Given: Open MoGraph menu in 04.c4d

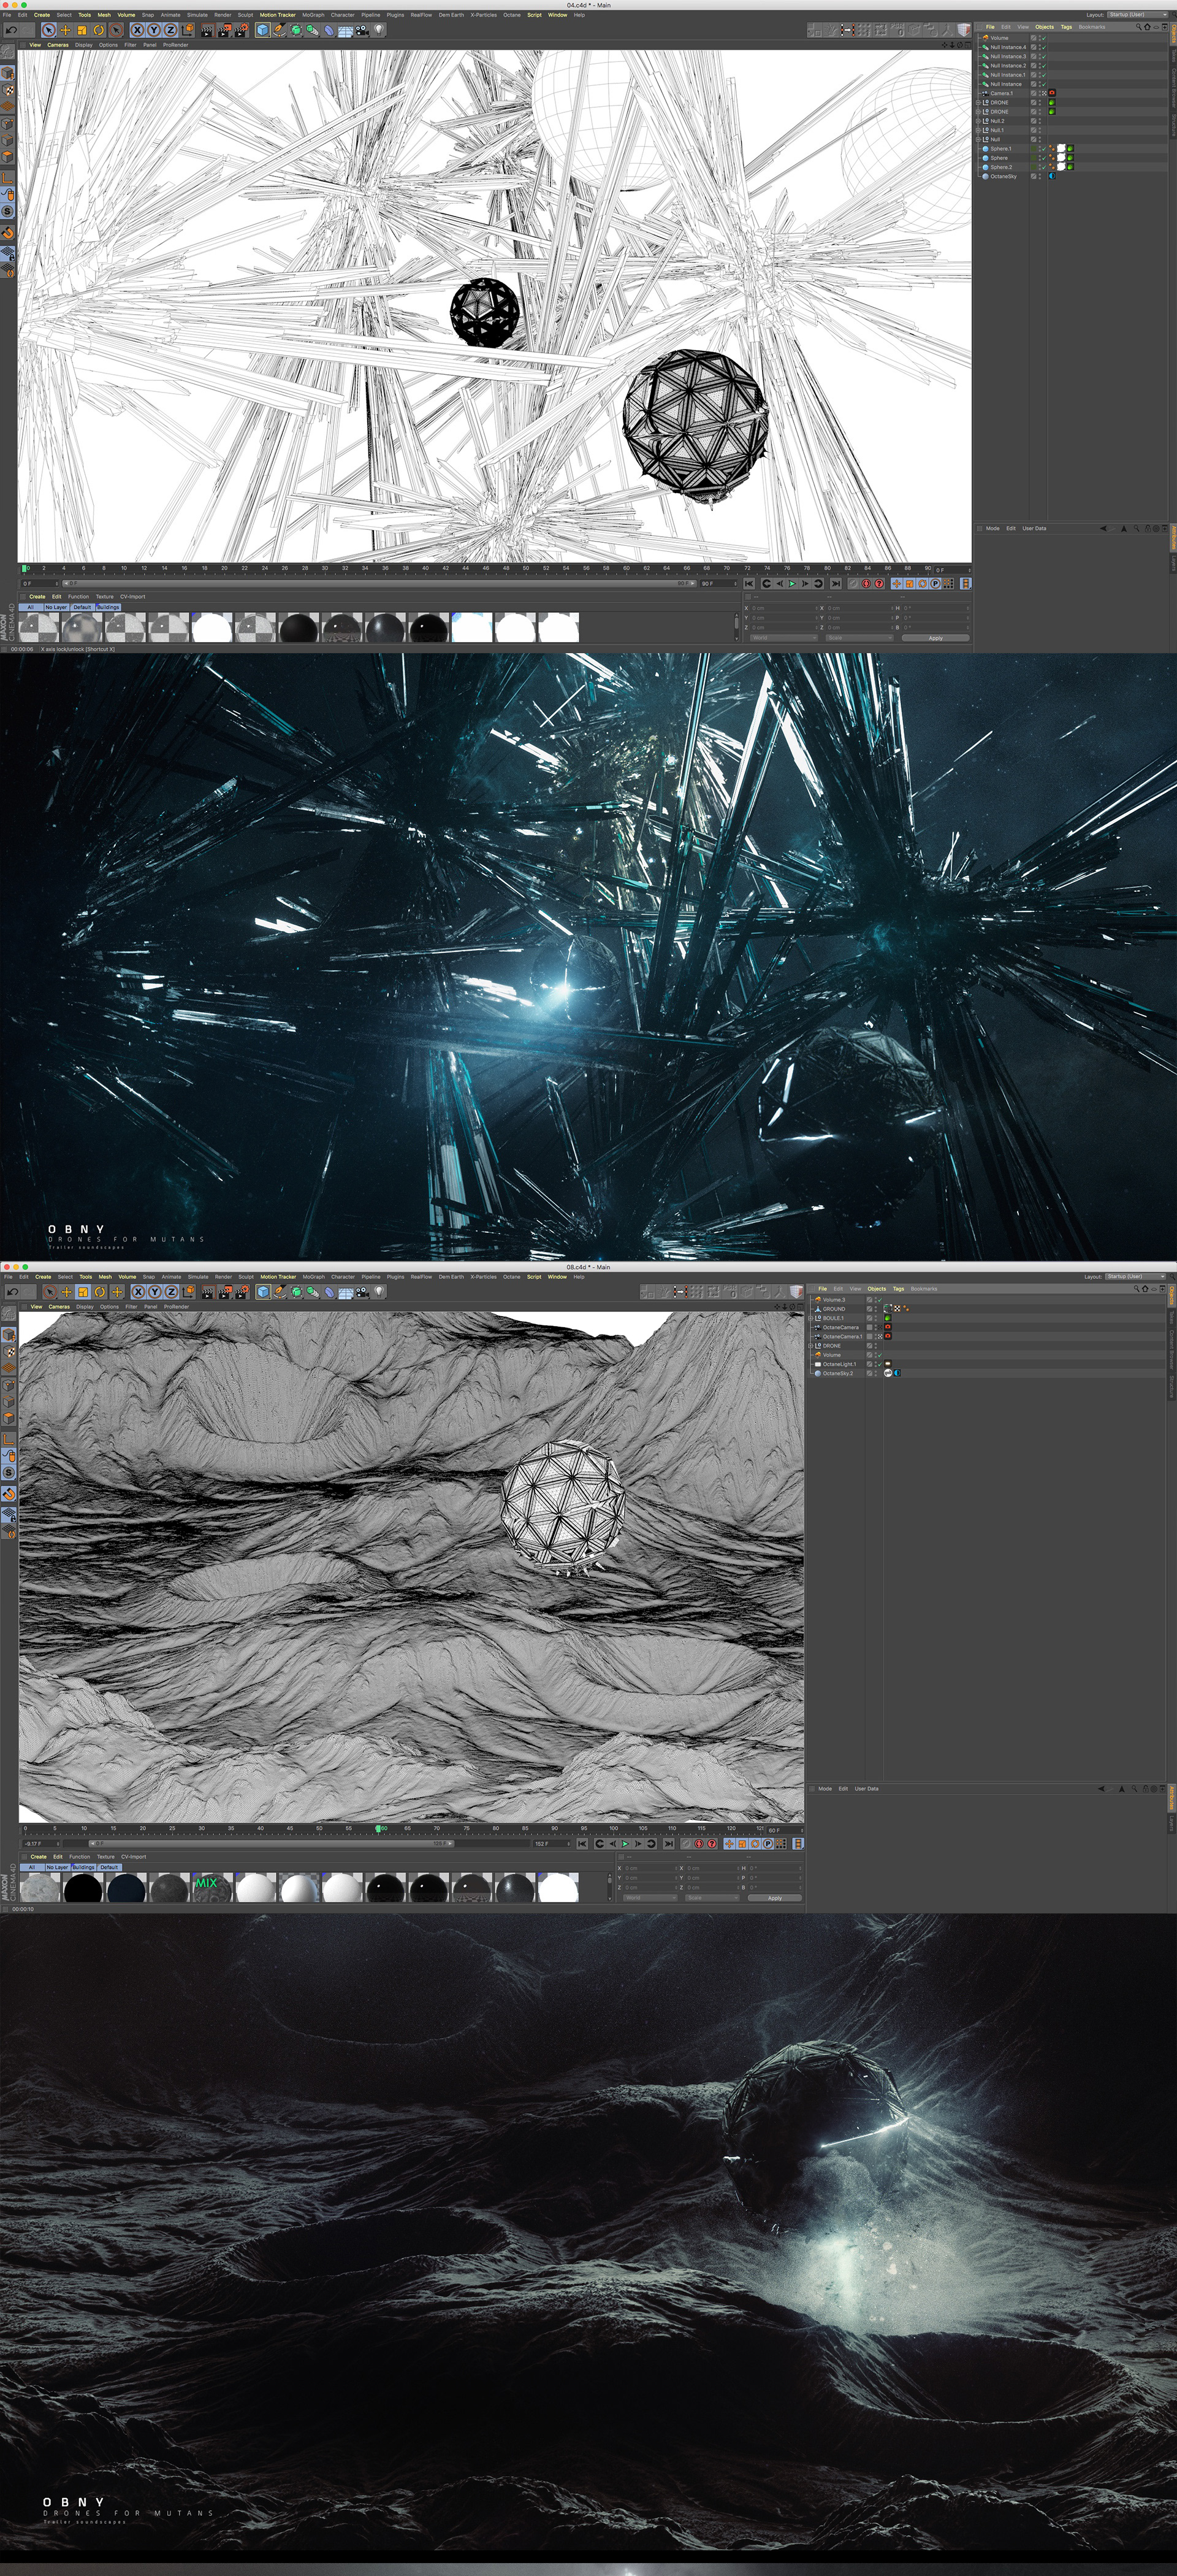Looking at the screenshot, I should pyautogui.click(x=314, y=15).
